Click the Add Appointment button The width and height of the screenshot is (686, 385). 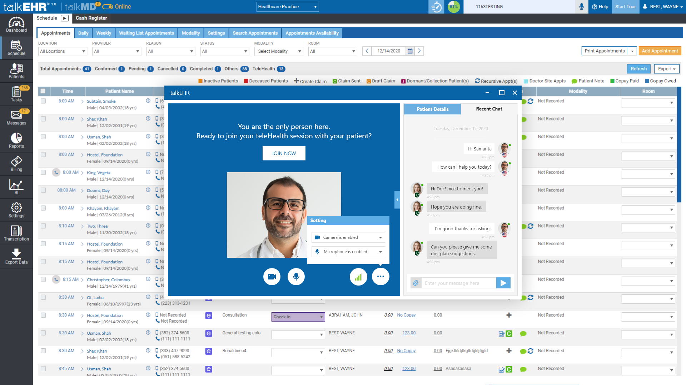tap(660, 51)
